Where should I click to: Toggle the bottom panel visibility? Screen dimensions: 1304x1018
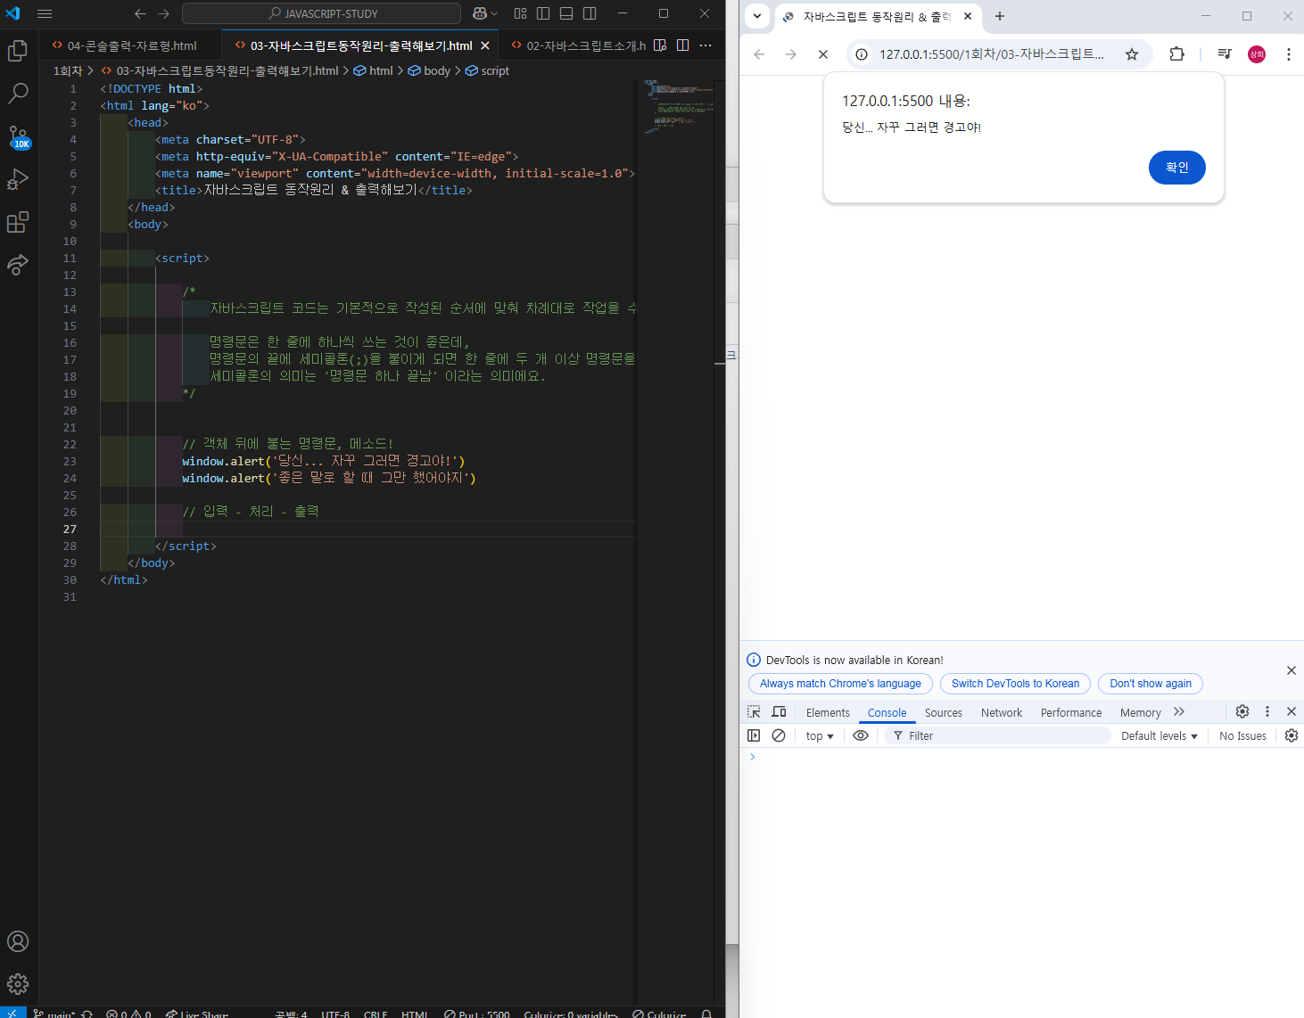pyautogui.click(x=566, y=13)
